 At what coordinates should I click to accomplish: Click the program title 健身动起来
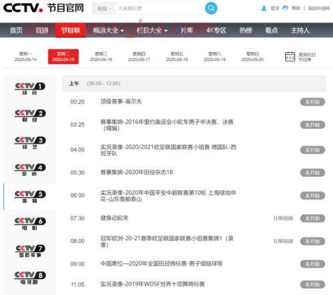[x=115, y=218]
